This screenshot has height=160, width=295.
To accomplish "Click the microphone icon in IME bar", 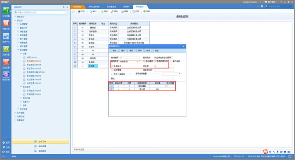I will pyautogui.click(x=277, y=152).
